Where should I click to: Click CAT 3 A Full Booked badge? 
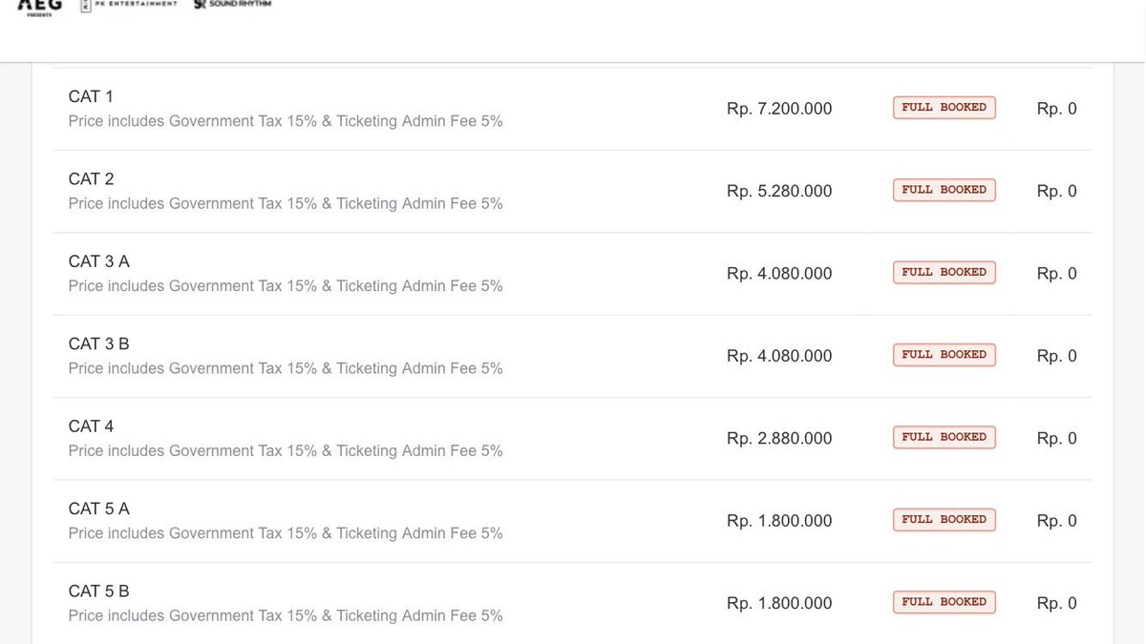pos(944,273)
